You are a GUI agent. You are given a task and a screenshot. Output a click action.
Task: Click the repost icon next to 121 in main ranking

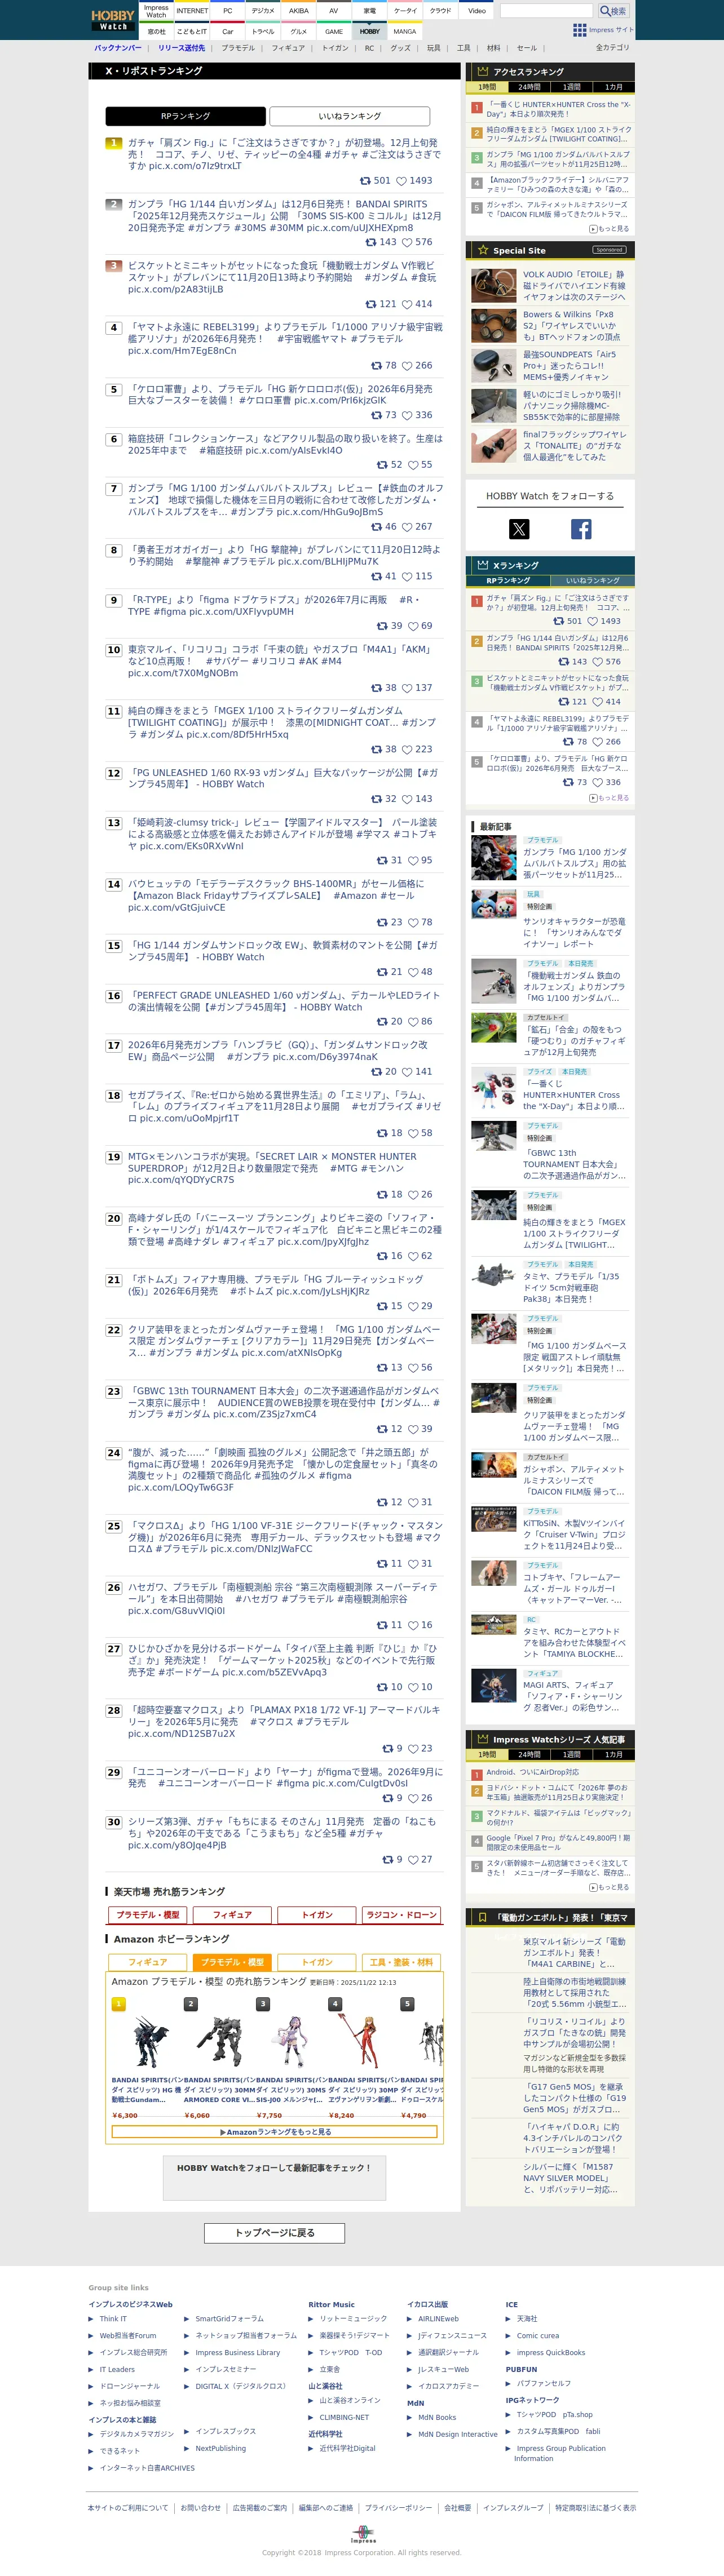[x=371, y=304]
